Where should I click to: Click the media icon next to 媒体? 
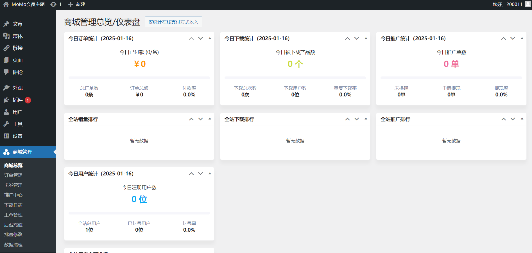(x=6, y=36)
